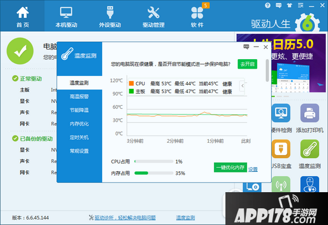This screenshot has height=225, width=328.
Task: Open the 设置 link beside optimize button
Action: pyautogui.click(x=253, y=169)
